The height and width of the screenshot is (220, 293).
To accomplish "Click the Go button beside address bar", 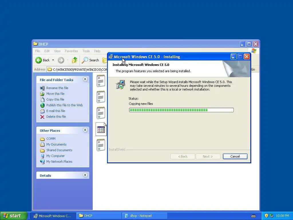I will click(253, 69).
